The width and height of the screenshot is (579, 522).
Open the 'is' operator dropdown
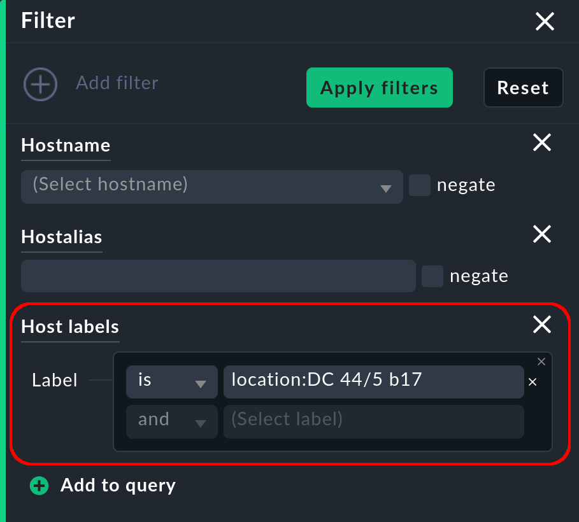tap(172, 381)
